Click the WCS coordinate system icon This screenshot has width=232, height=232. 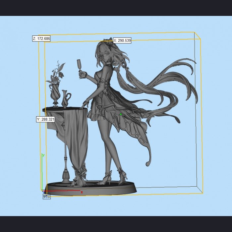47,197
